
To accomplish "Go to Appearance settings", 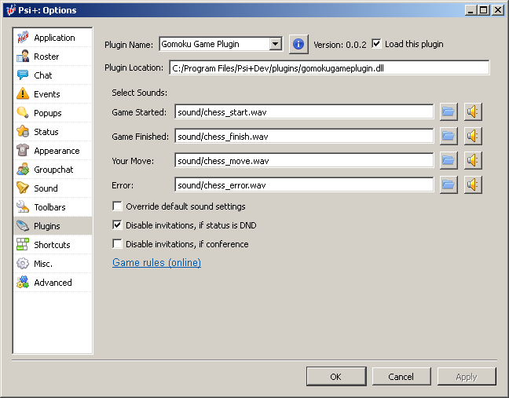I will pyautogui.click(x=57, y=151).
